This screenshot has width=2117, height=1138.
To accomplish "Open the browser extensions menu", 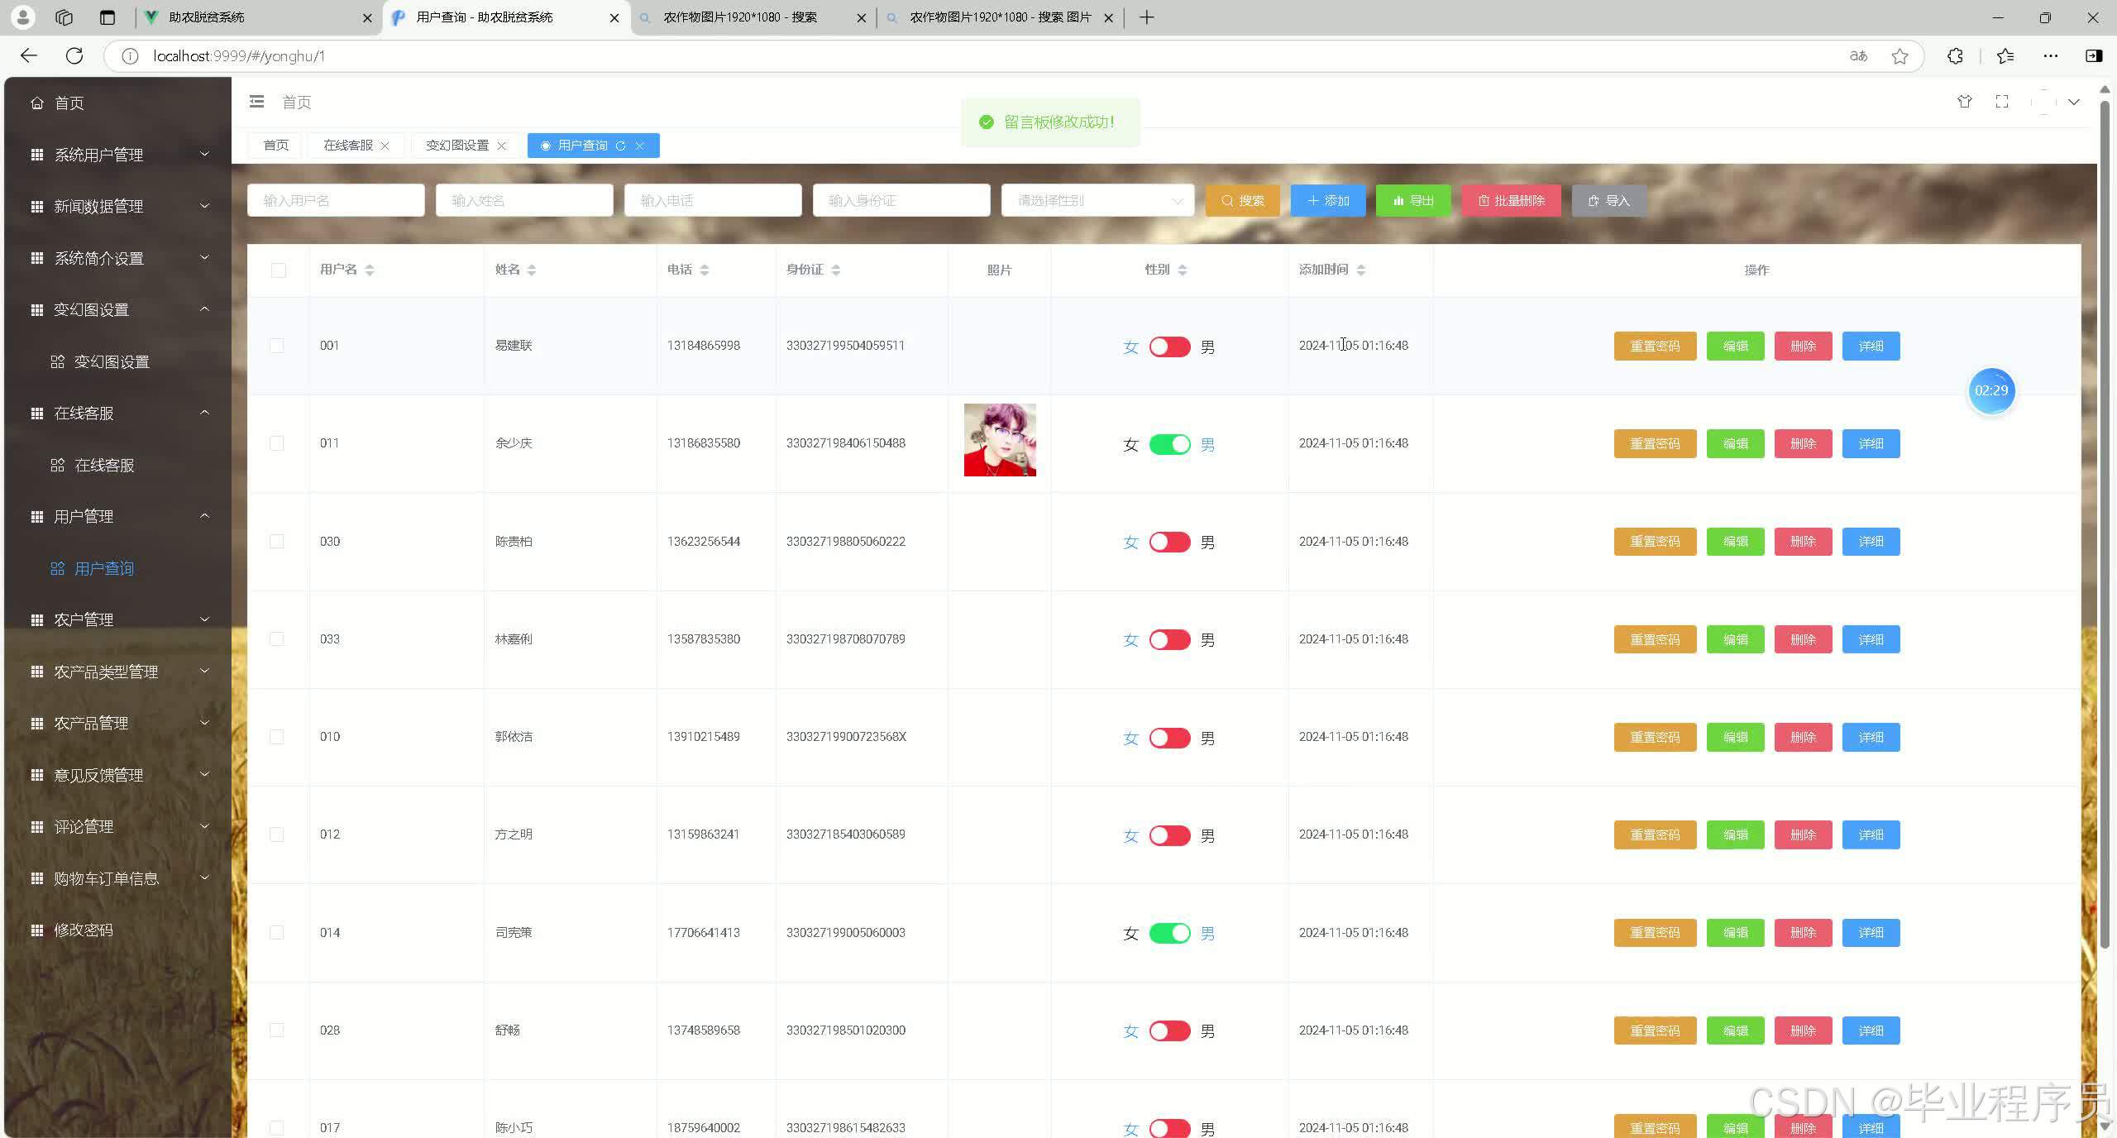I will 1955,55.
